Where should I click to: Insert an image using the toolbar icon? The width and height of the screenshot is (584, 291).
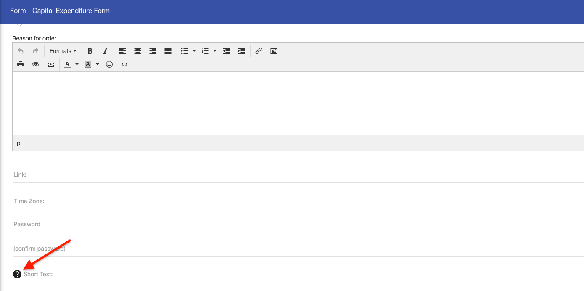(274, 51)
